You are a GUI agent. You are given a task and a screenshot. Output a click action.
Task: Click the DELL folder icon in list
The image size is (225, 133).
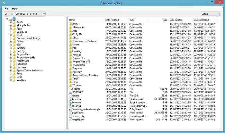tap(70, 37)
